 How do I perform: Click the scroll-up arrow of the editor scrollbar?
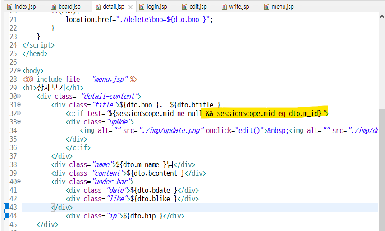pyautogui.click(x=382, y=16)
